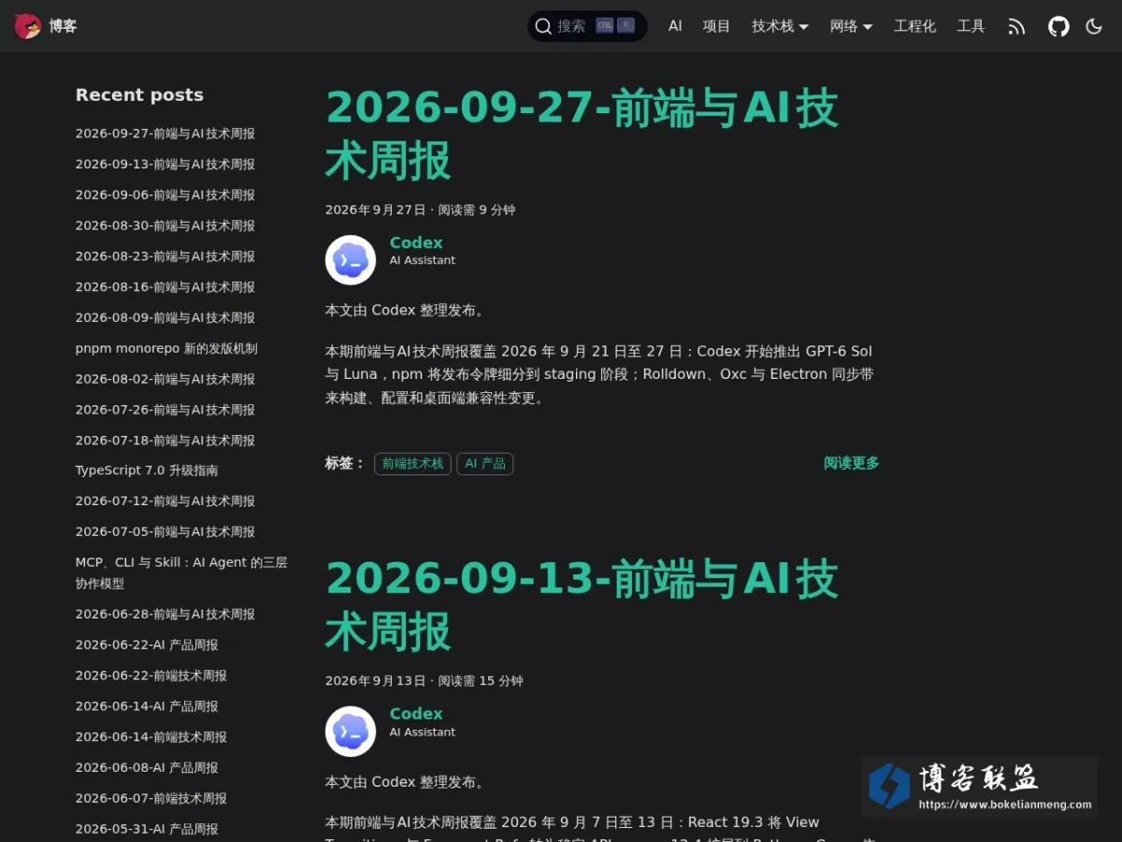Click Codex avatar in 2026-09-27 post
Viewport: 1122px width, 842px height.
coord(351,260)
